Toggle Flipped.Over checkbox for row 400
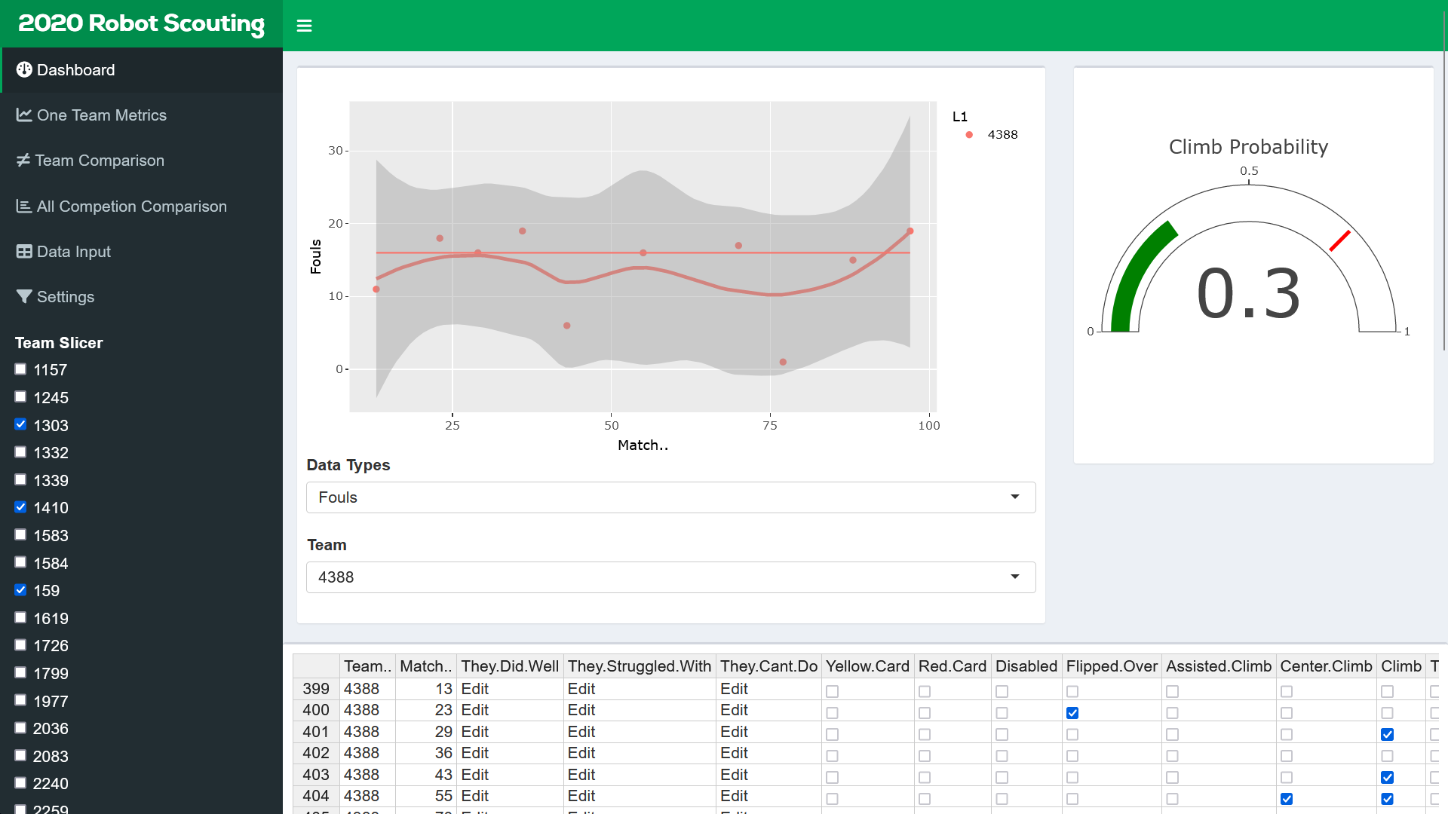 (1072, 713)
